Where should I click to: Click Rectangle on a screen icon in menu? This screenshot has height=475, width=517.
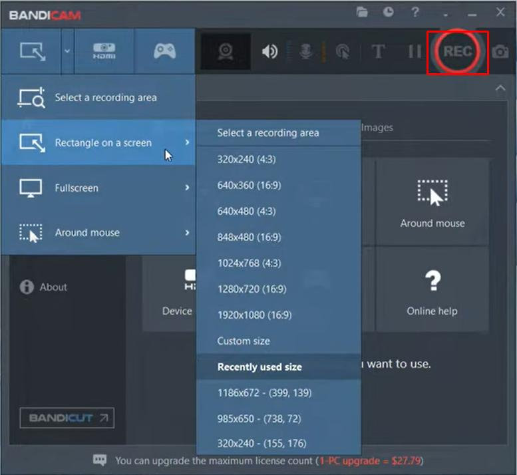[x=32, y=143]
